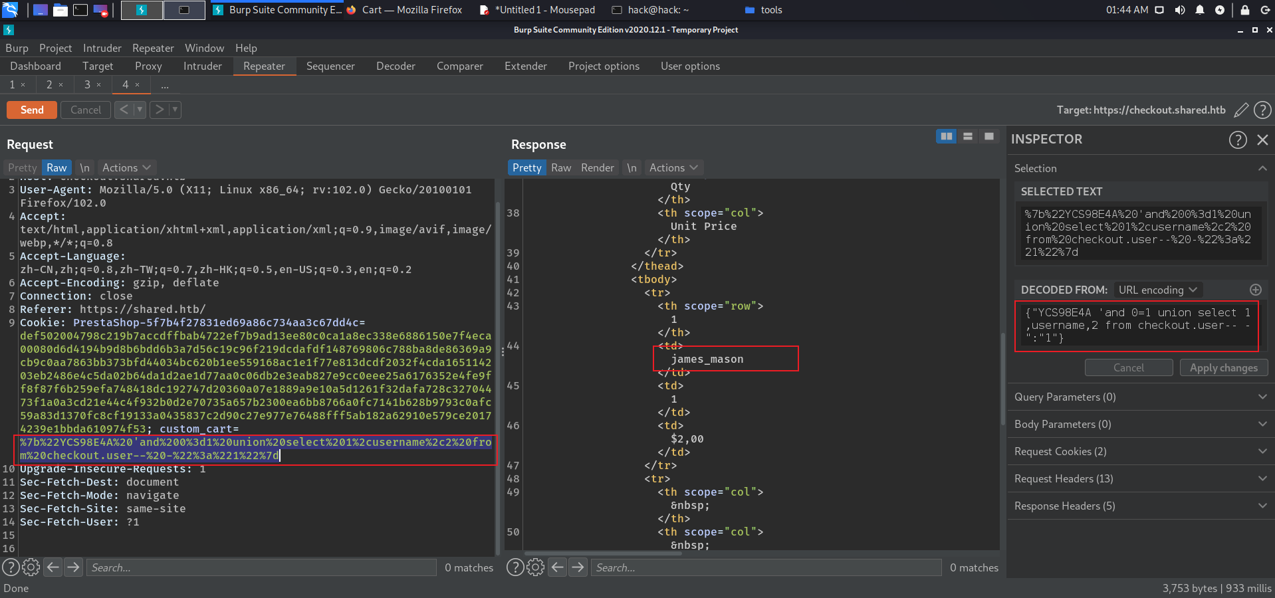1275x598 pixels.
Task: Navigate forward in request history
Action: click(160, 110)
